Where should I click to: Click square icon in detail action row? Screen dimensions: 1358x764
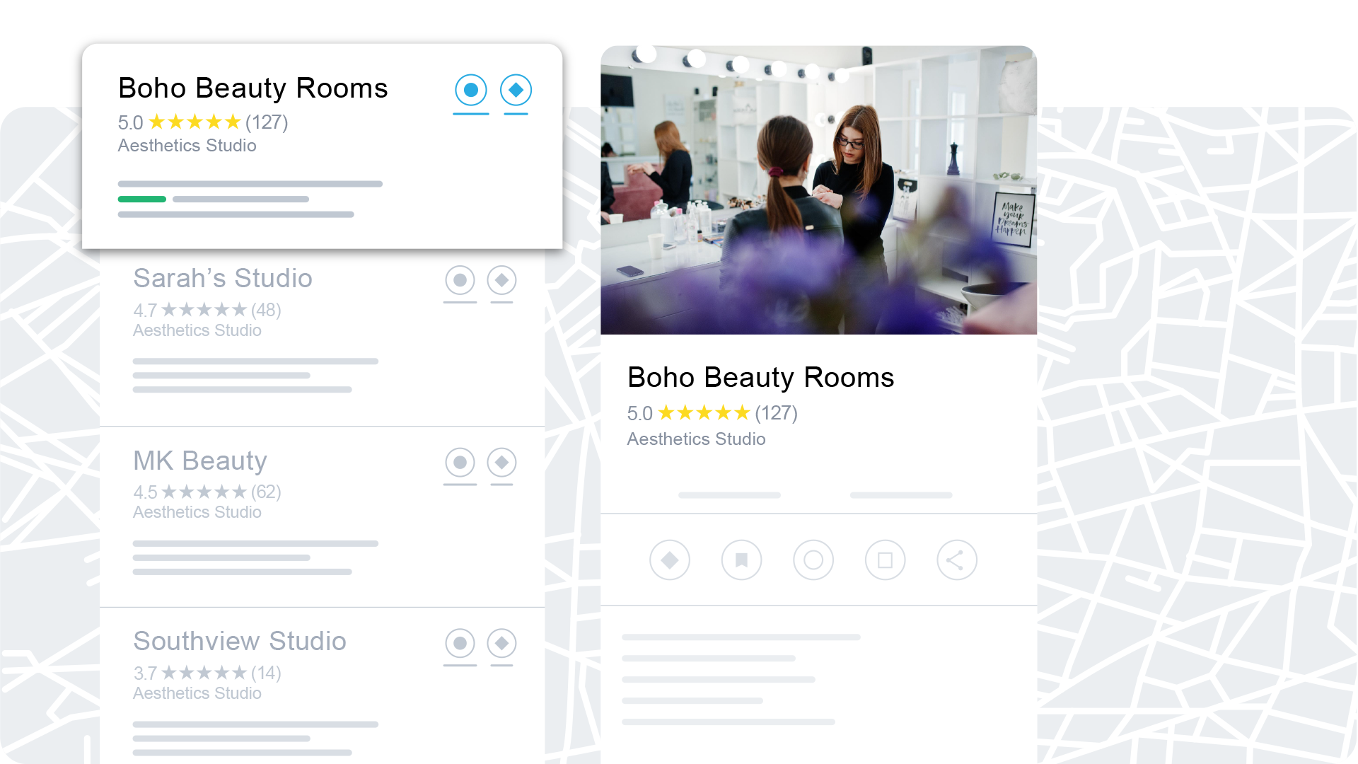pyautogui.click(x=885, y=560)
